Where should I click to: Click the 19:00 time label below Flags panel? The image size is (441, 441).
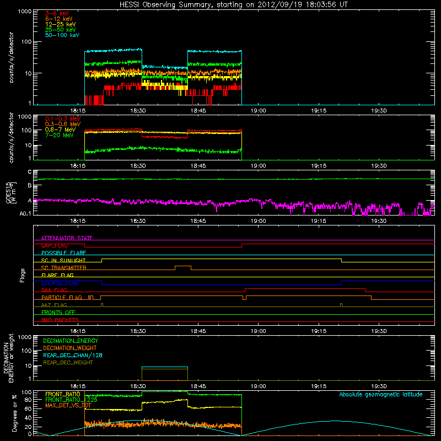(259, 331)
